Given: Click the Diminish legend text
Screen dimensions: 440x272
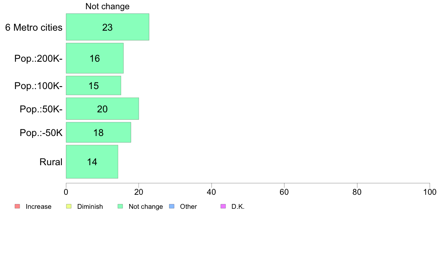Looking at the screenshot, I should pos(90,207).
